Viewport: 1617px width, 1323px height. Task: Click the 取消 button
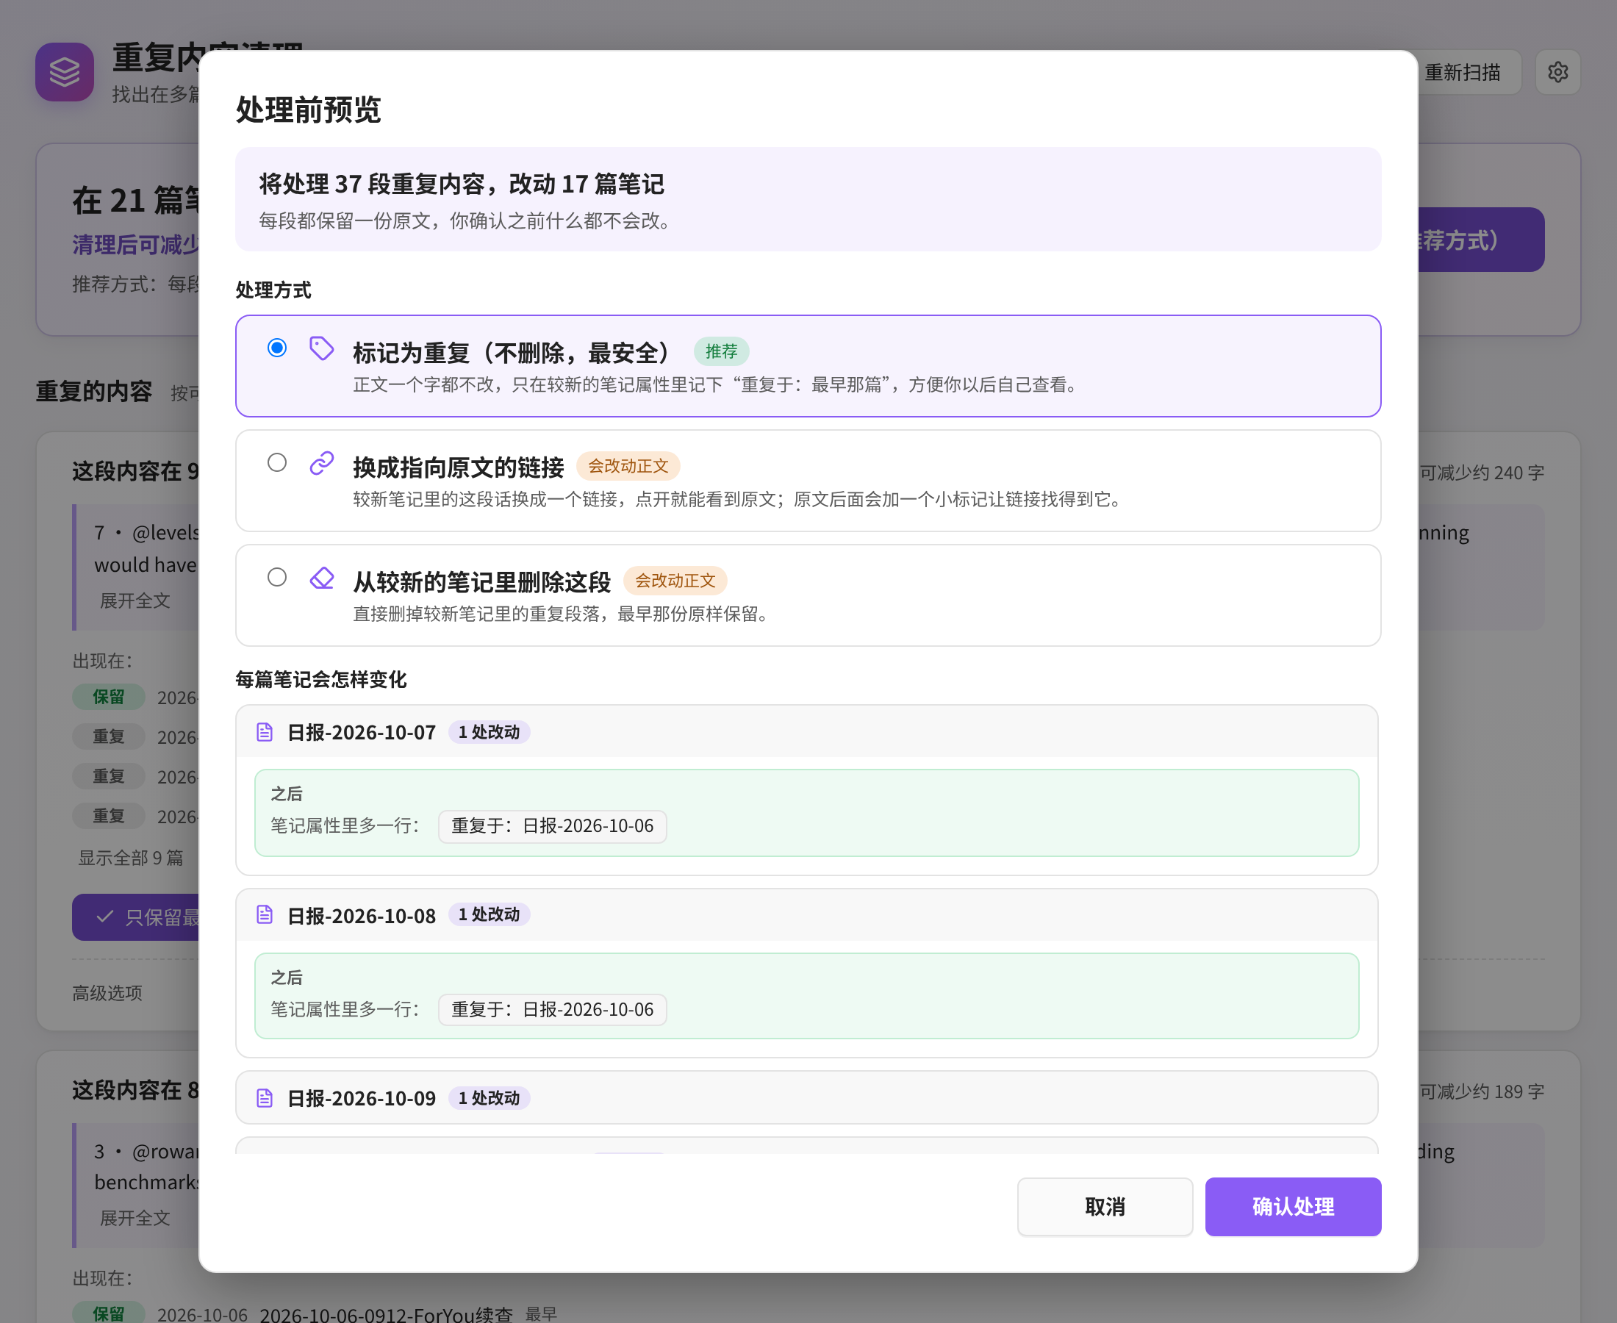[1105, 1206]
